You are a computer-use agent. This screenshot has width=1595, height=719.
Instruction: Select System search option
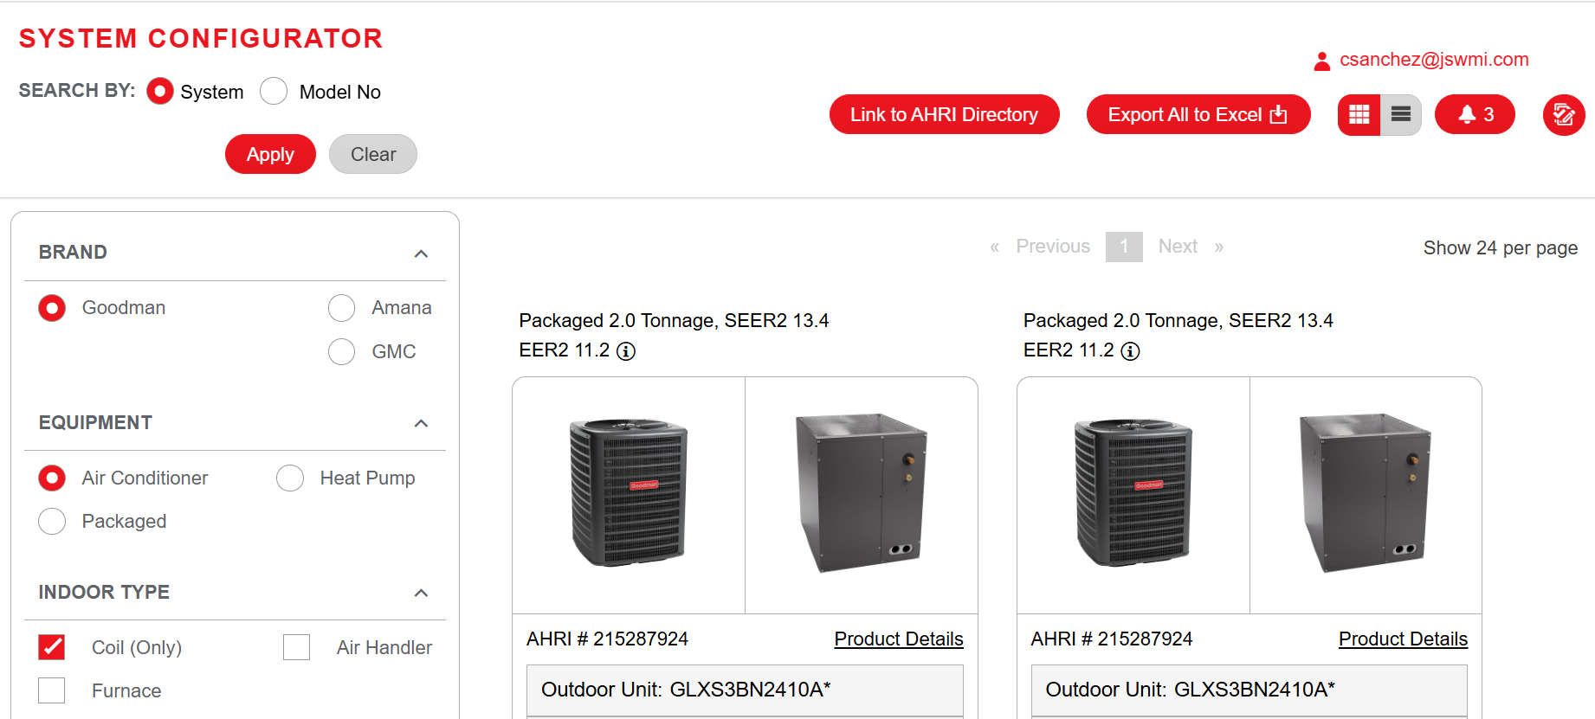160,91
